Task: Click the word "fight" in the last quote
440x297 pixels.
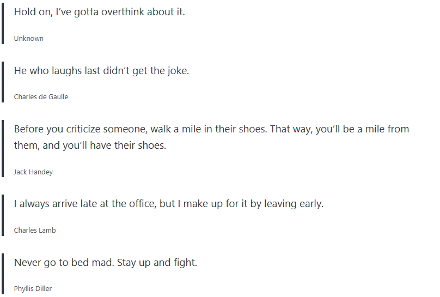Action: [184, 262]
